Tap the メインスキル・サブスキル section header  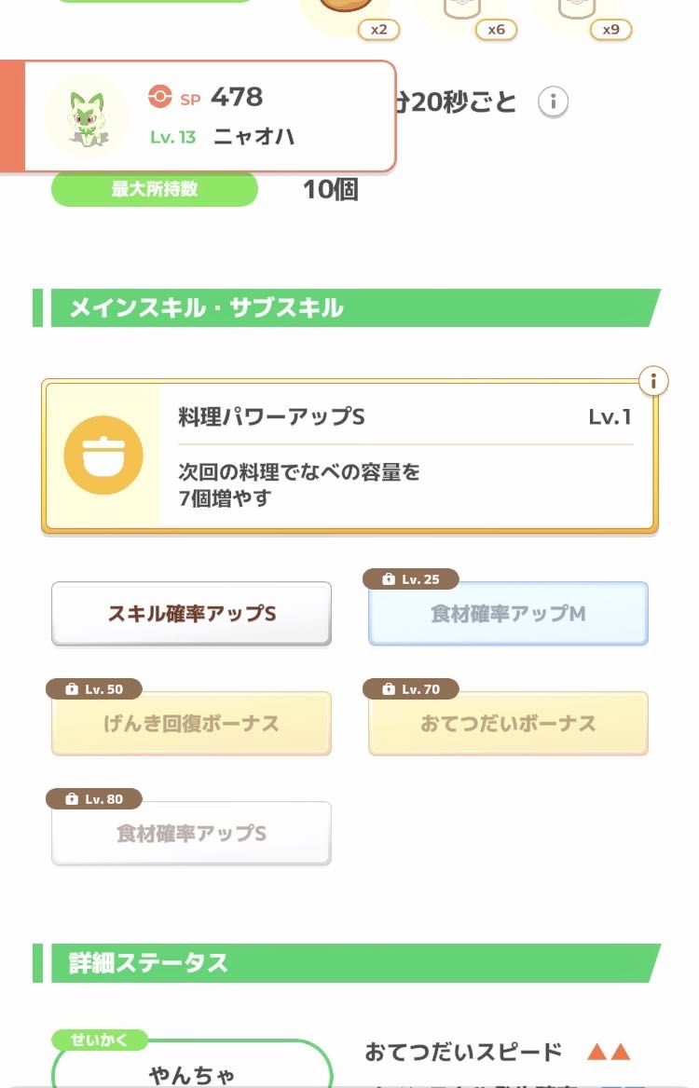tap(347, 308)
